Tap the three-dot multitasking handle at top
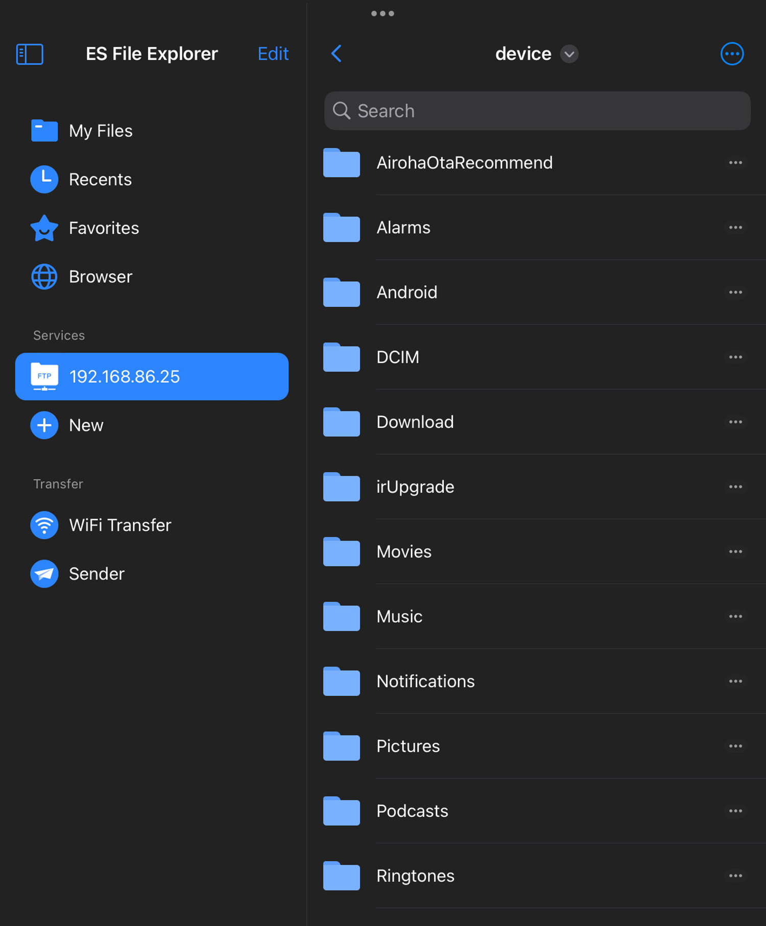 click(x=382, y=13)
